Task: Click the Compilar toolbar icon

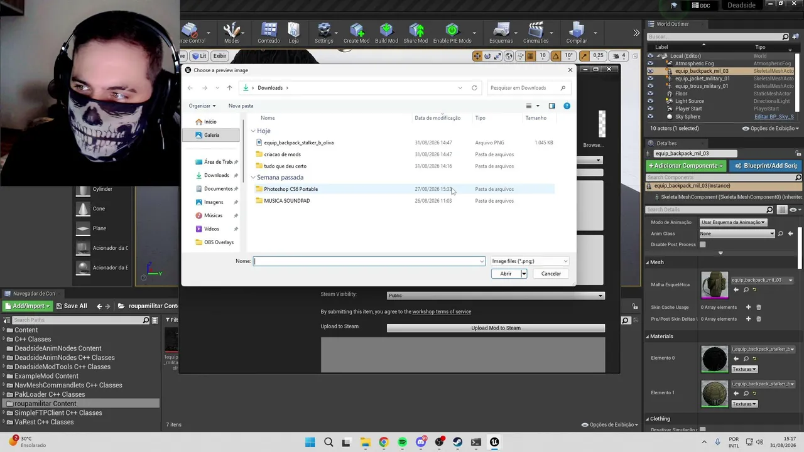Action: click(x=577, y=33)
